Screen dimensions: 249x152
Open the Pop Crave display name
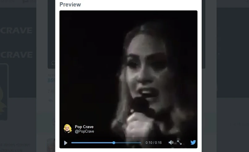pyautogui.click(x=84, y=127)
